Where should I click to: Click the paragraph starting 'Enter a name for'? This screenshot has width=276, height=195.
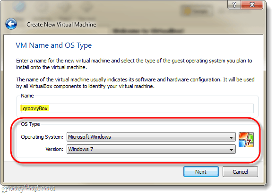pos(134,64)
